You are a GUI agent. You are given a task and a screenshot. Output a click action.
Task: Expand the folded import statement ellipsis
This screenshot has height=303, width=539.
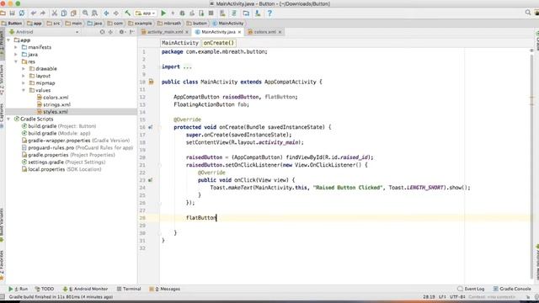[x=187, y=67]
